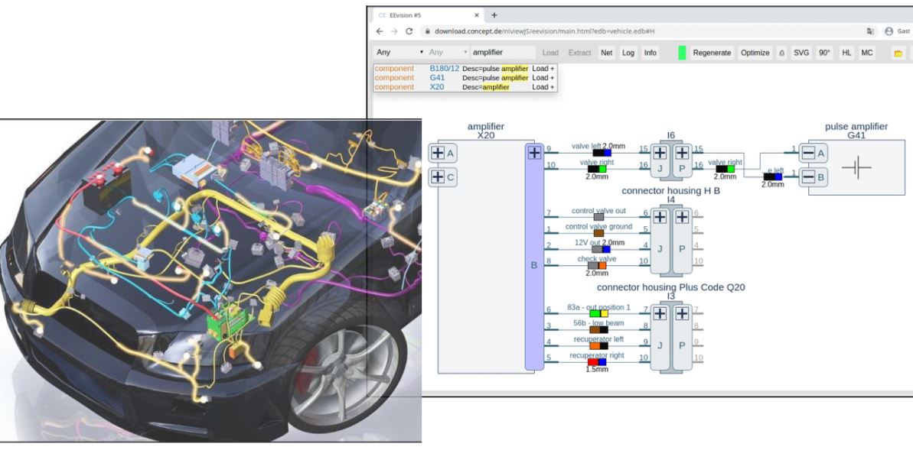Expand P side of connector I3
913x463 pixels.
pyautogui.click(x=682, y=313)
